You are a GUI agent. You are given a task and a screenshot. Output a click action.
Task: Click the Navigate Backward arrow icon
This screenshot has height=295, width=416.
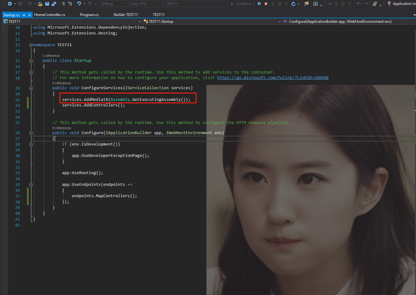click(x=10, y=4)
